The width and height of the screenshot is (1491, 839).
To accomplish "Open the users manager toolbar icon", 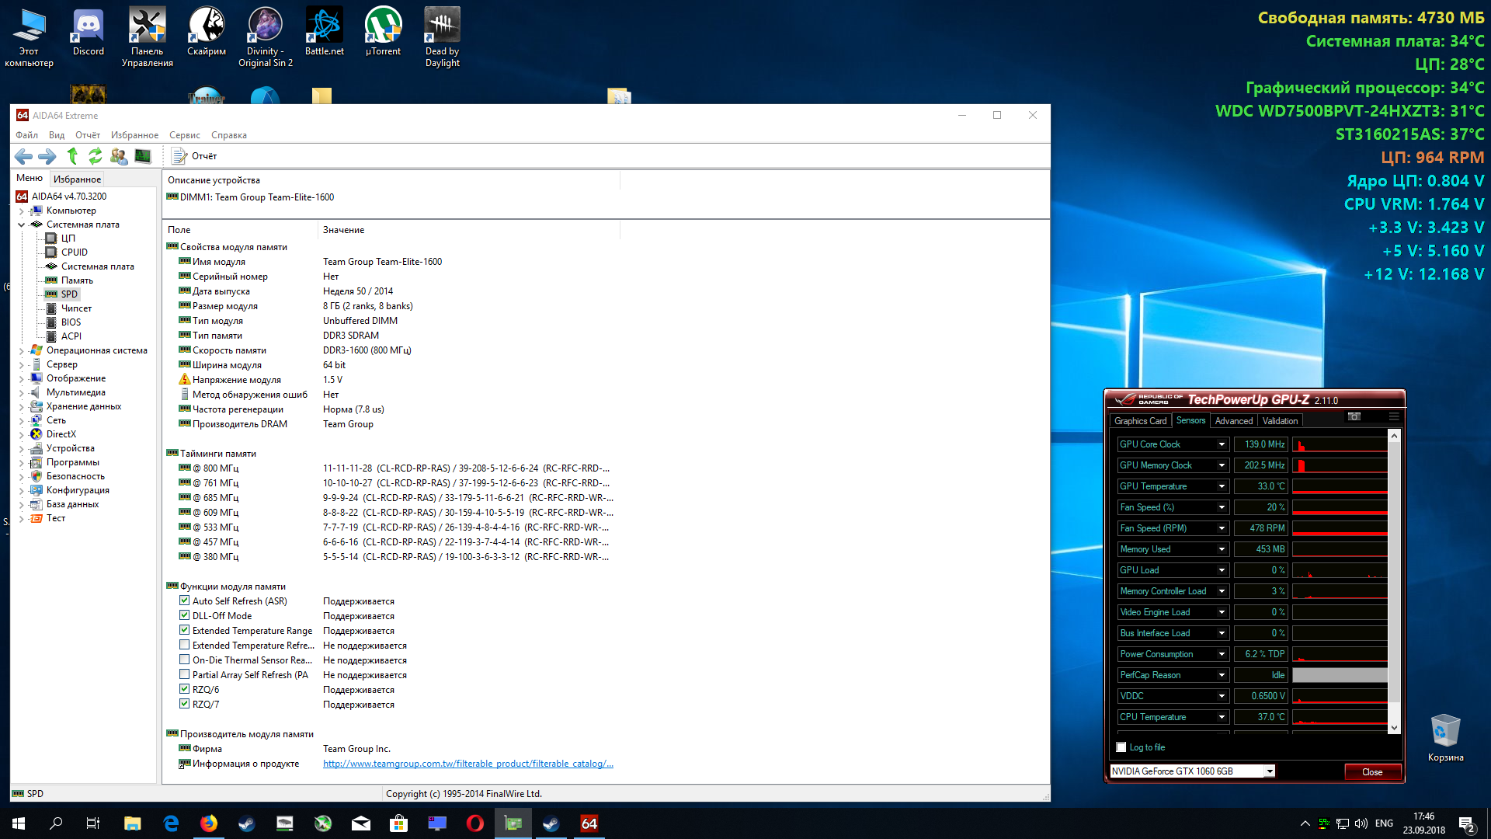I will [119, 156].
